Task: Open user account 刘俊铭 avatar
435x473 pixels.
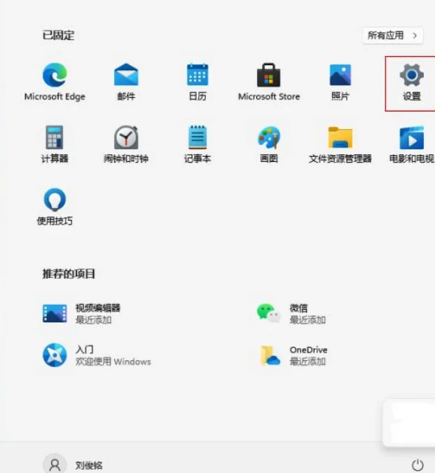Action: point(55,465)
